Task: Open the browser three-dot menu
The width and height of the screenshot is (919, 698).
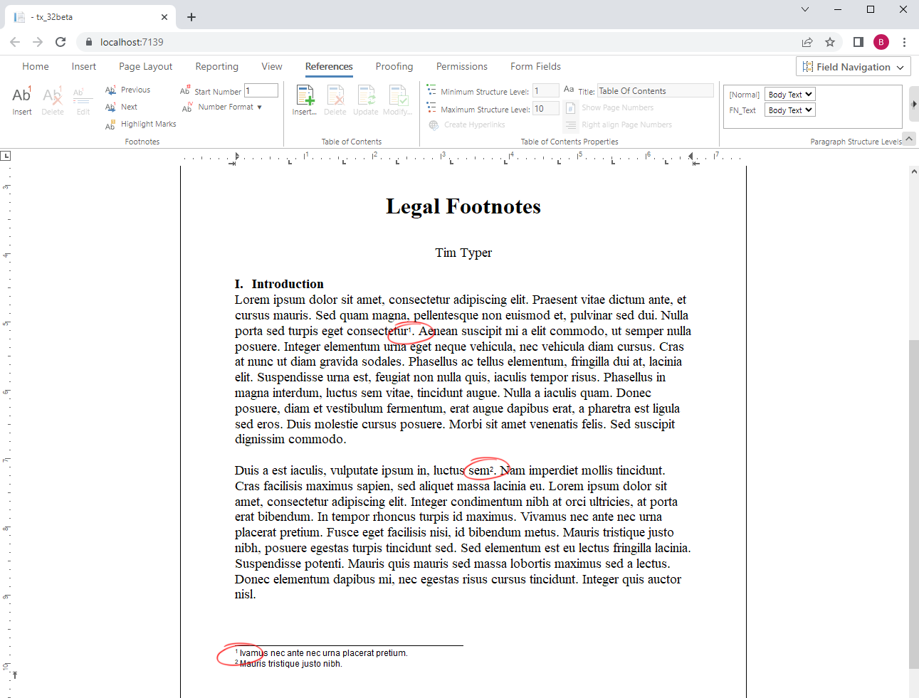Action: point(904,42)
